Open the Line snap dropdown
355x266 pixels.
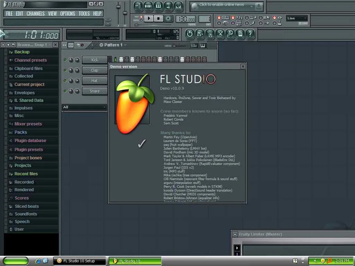point(297,18)
